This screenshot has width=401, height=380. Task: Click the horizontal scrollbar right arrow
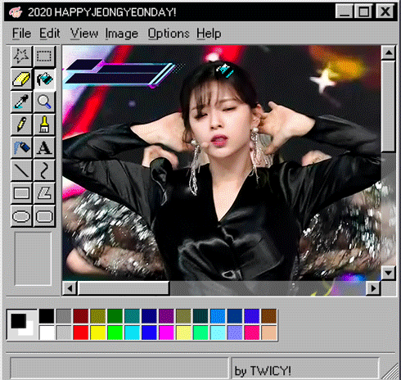pyautogui.click(x=373, y=288)
